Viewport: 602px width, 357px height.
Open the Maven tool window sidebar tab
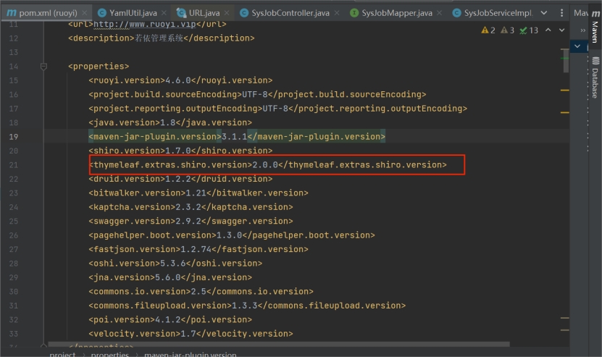595,30
